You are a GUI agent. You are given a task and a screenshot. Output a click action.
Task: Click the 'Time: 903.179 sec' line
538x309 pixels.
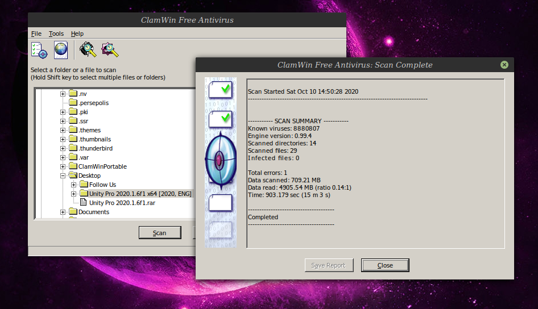(289, 195)
